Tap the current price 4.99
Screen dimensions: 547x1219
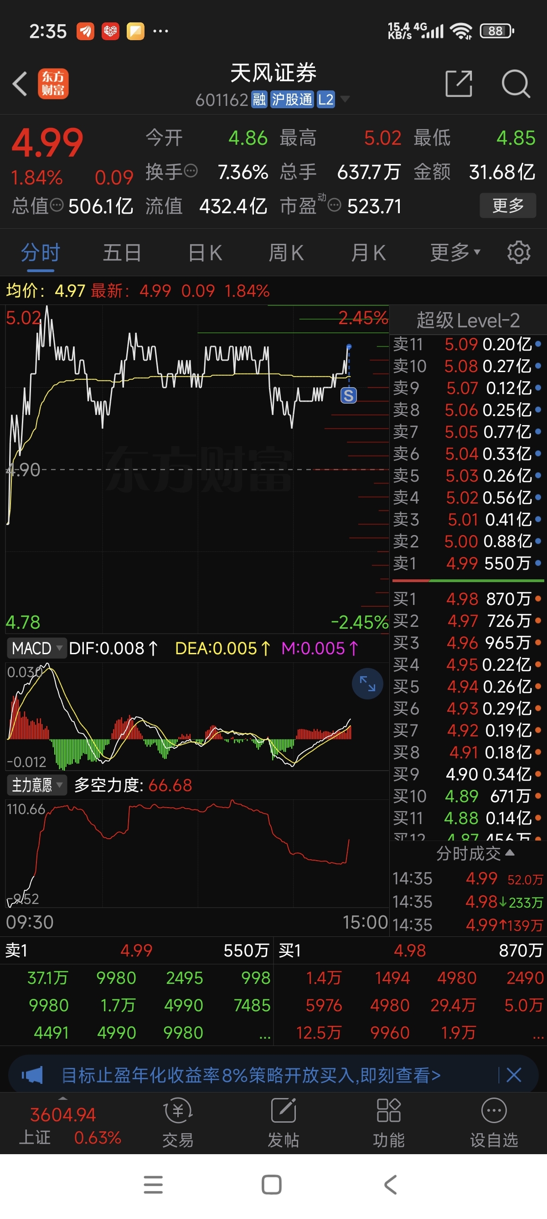(x=47, y=142)
